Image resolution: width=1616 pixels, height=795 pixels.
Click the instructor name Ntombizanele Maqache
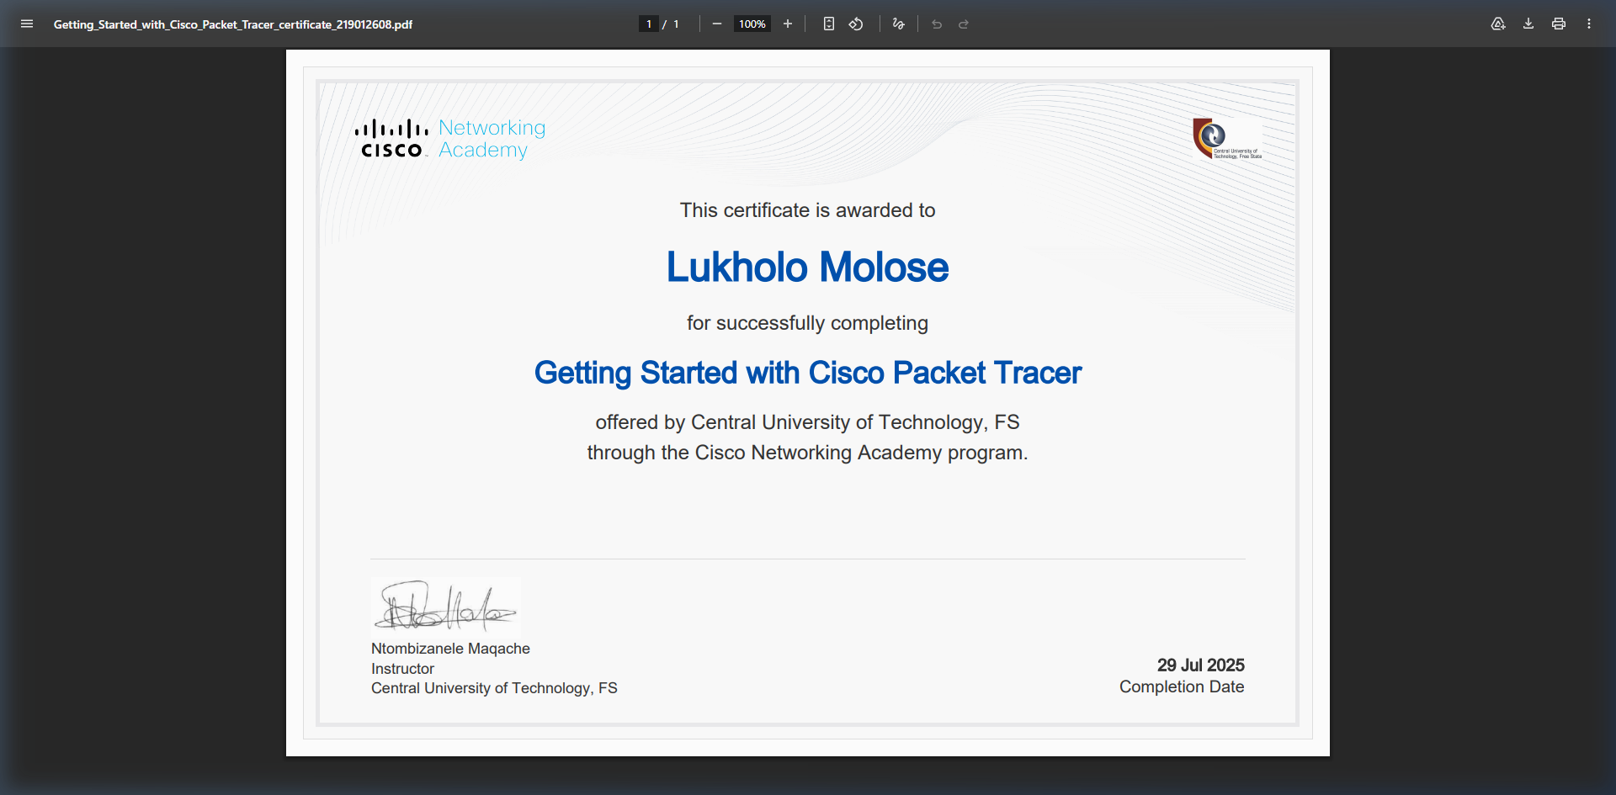coord(450,649)
